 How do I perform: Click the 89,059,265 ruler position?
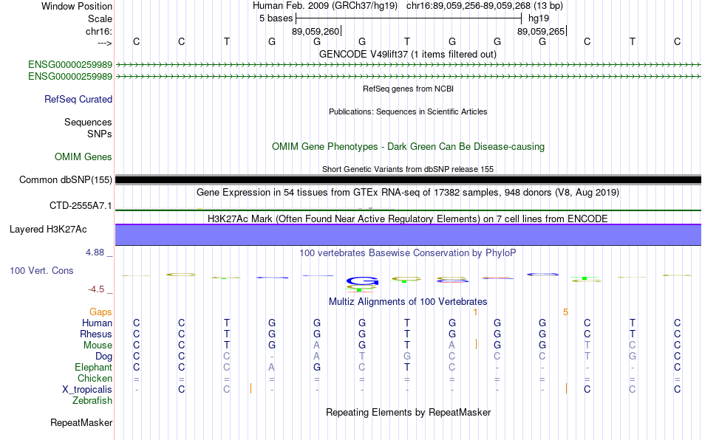click(x=541, y=31)
